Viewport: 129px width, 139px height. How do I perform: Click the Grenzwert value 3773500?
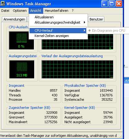(51, 117)
